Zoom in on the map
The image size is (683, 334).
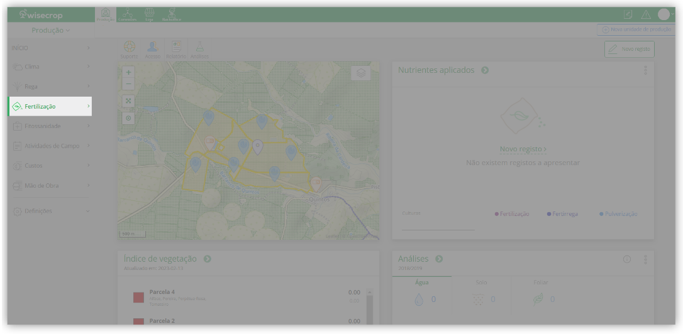(x=128, y=72)
